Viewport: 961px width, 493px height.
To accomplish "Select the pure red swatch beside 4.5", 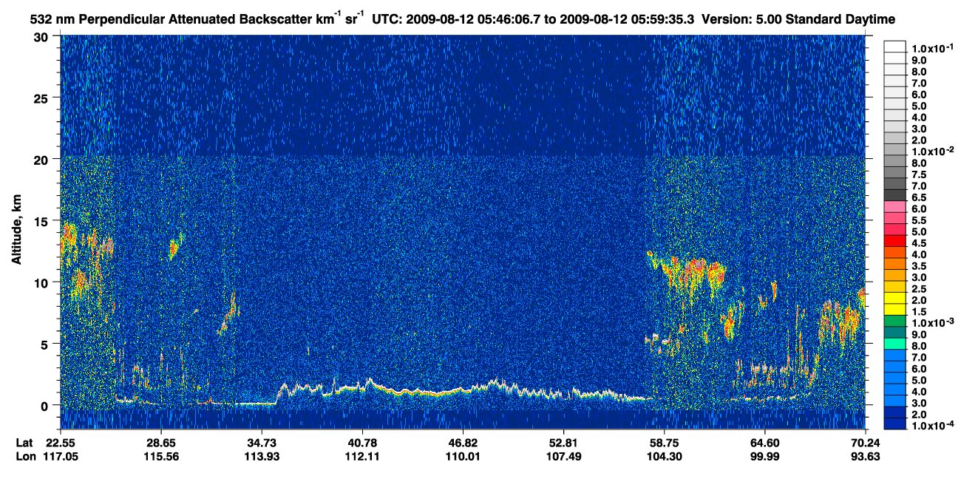I will tap(894, 241).
